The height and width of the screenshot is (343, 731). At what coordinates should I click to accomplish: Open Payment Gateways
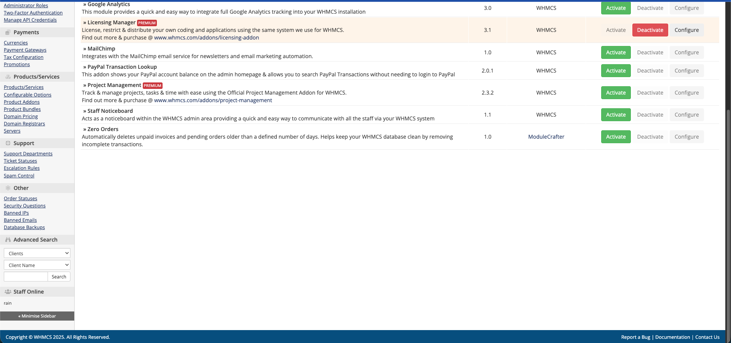tap(25, 50)
